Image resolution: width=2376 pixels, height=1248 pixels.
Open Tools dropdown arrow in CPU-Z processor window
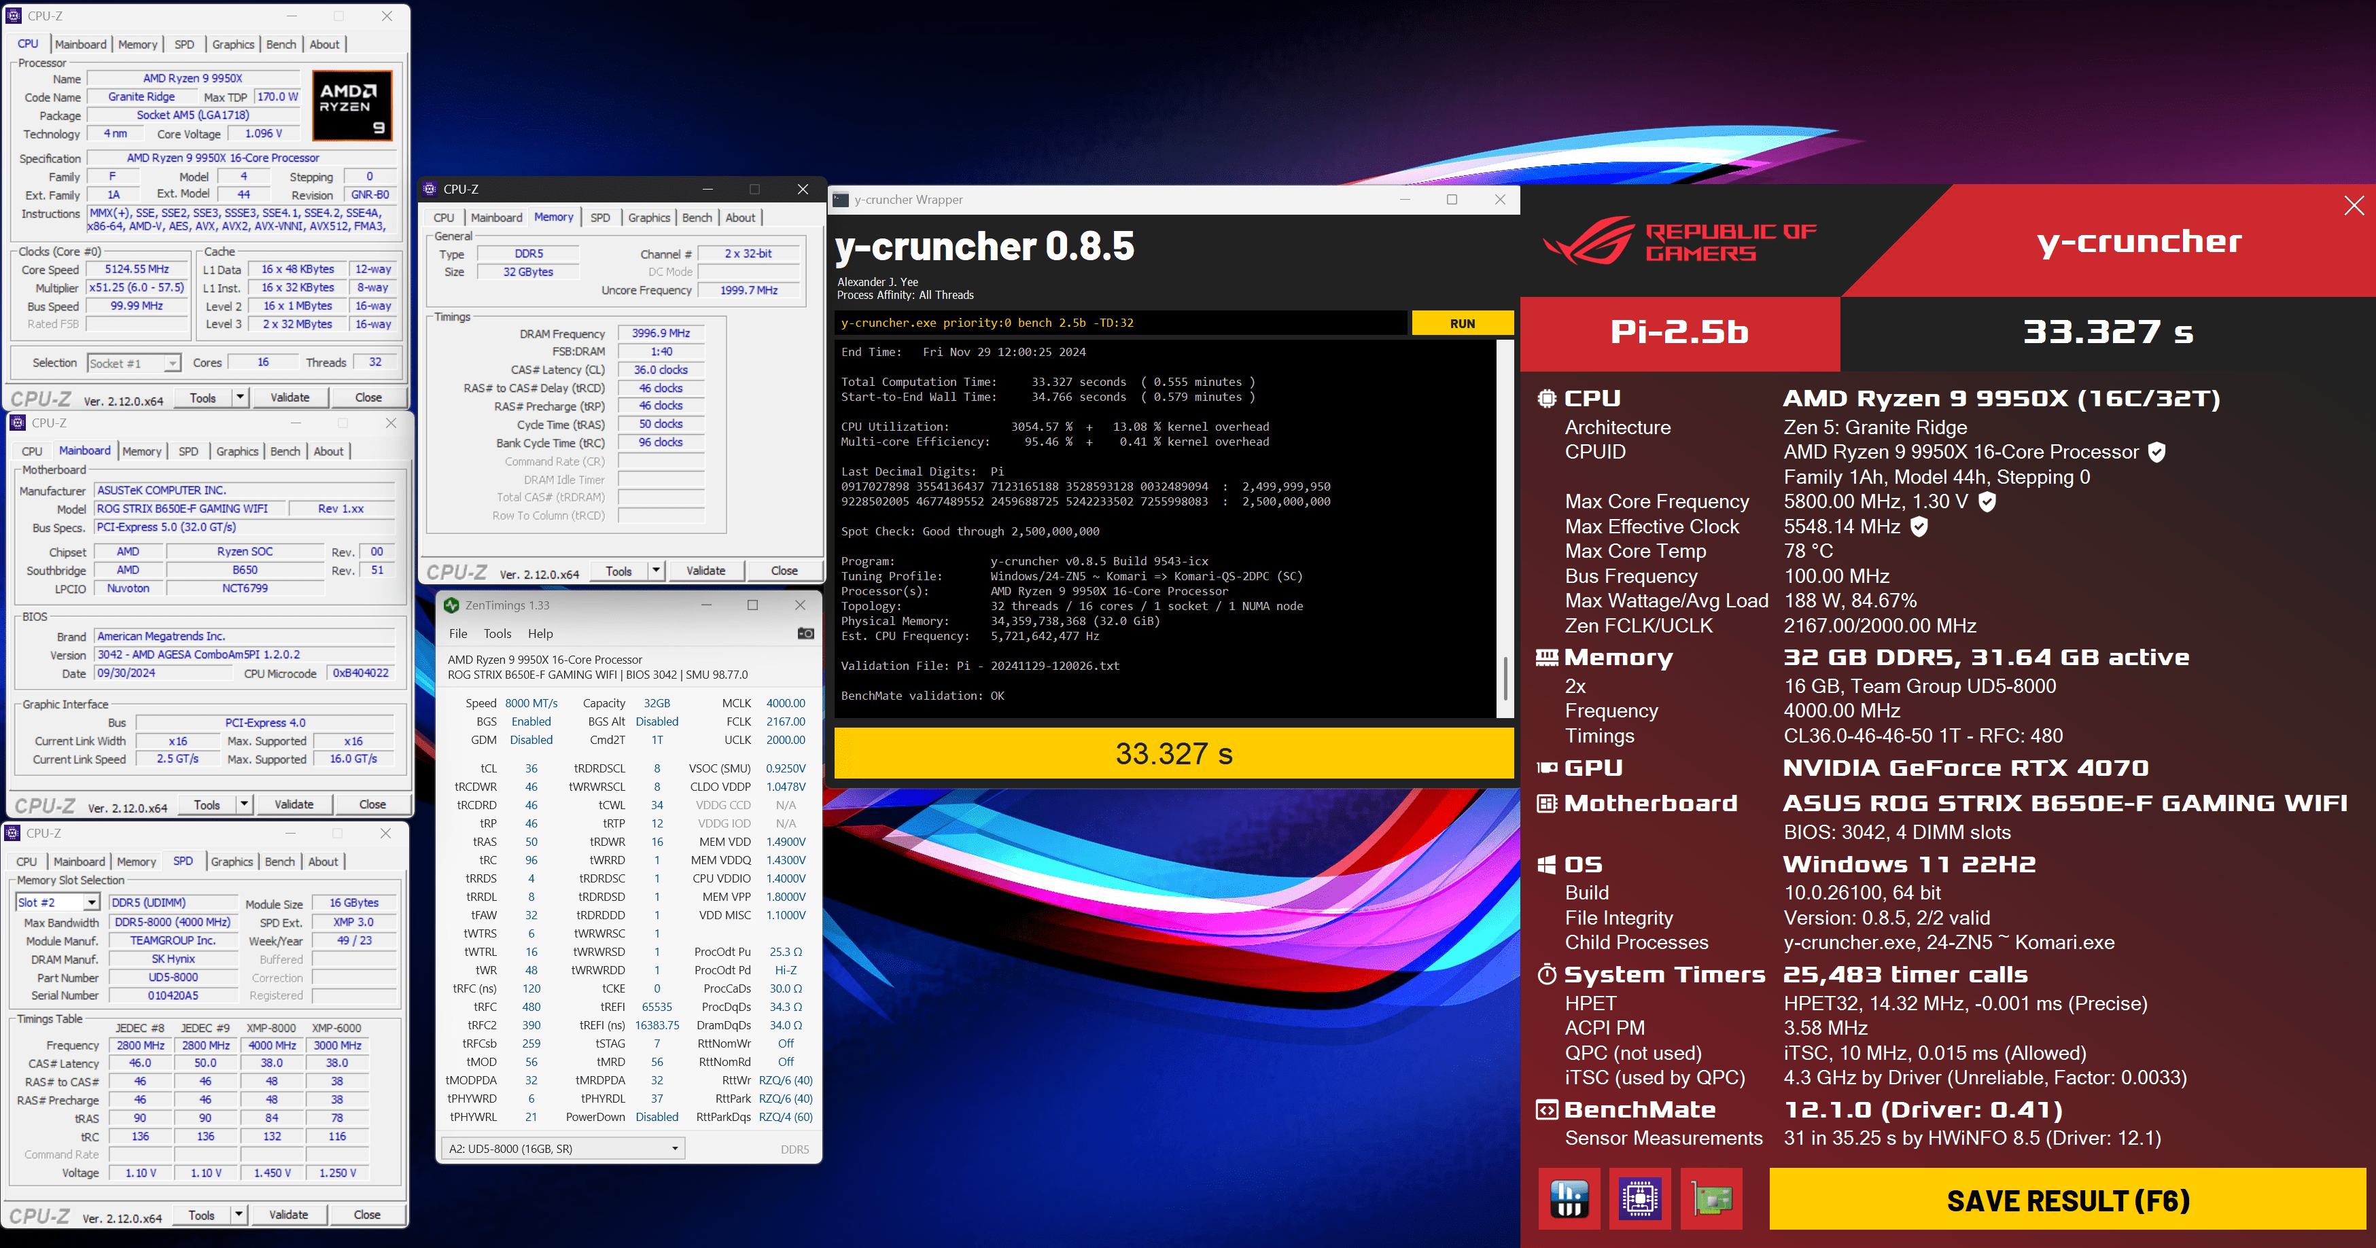click(240, 397)
